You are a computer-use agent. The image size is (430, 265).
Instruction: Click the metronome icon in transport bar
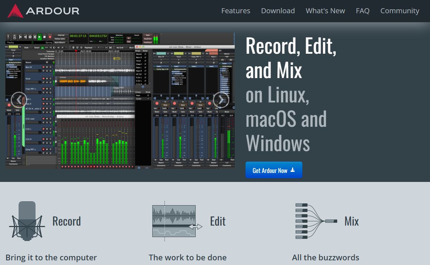(15, 37)
